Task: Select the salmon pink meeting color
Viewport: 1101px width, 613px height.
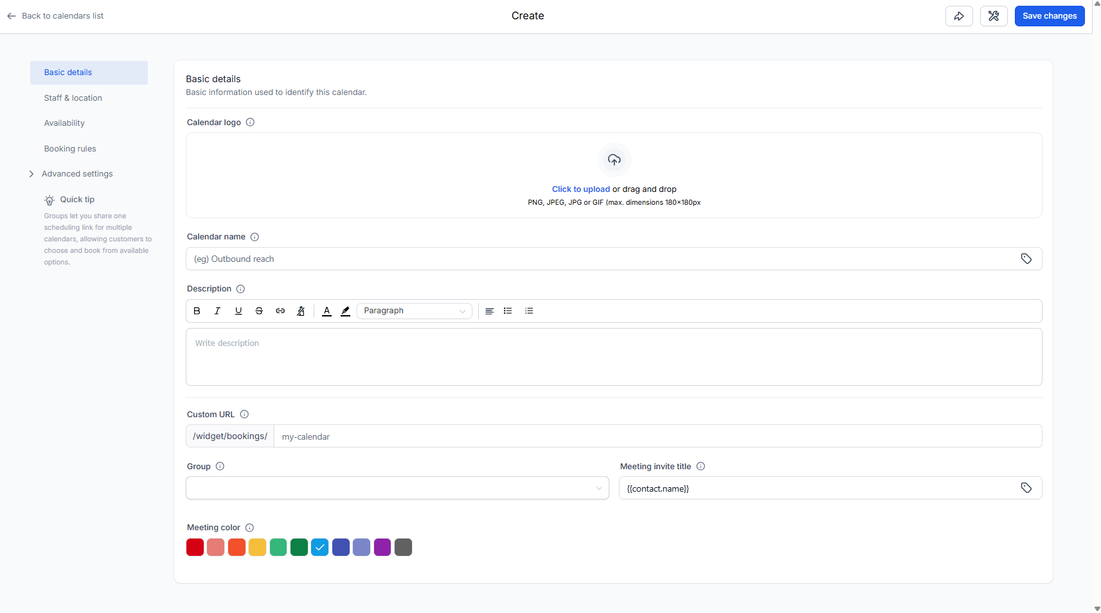Action: [216, 548]
